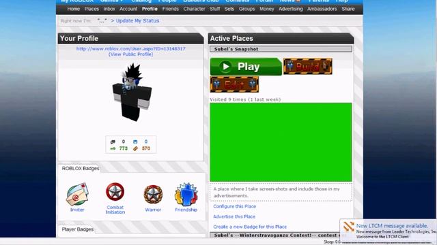Open the Combat Initiation badge icon

(x=115, y=192)
